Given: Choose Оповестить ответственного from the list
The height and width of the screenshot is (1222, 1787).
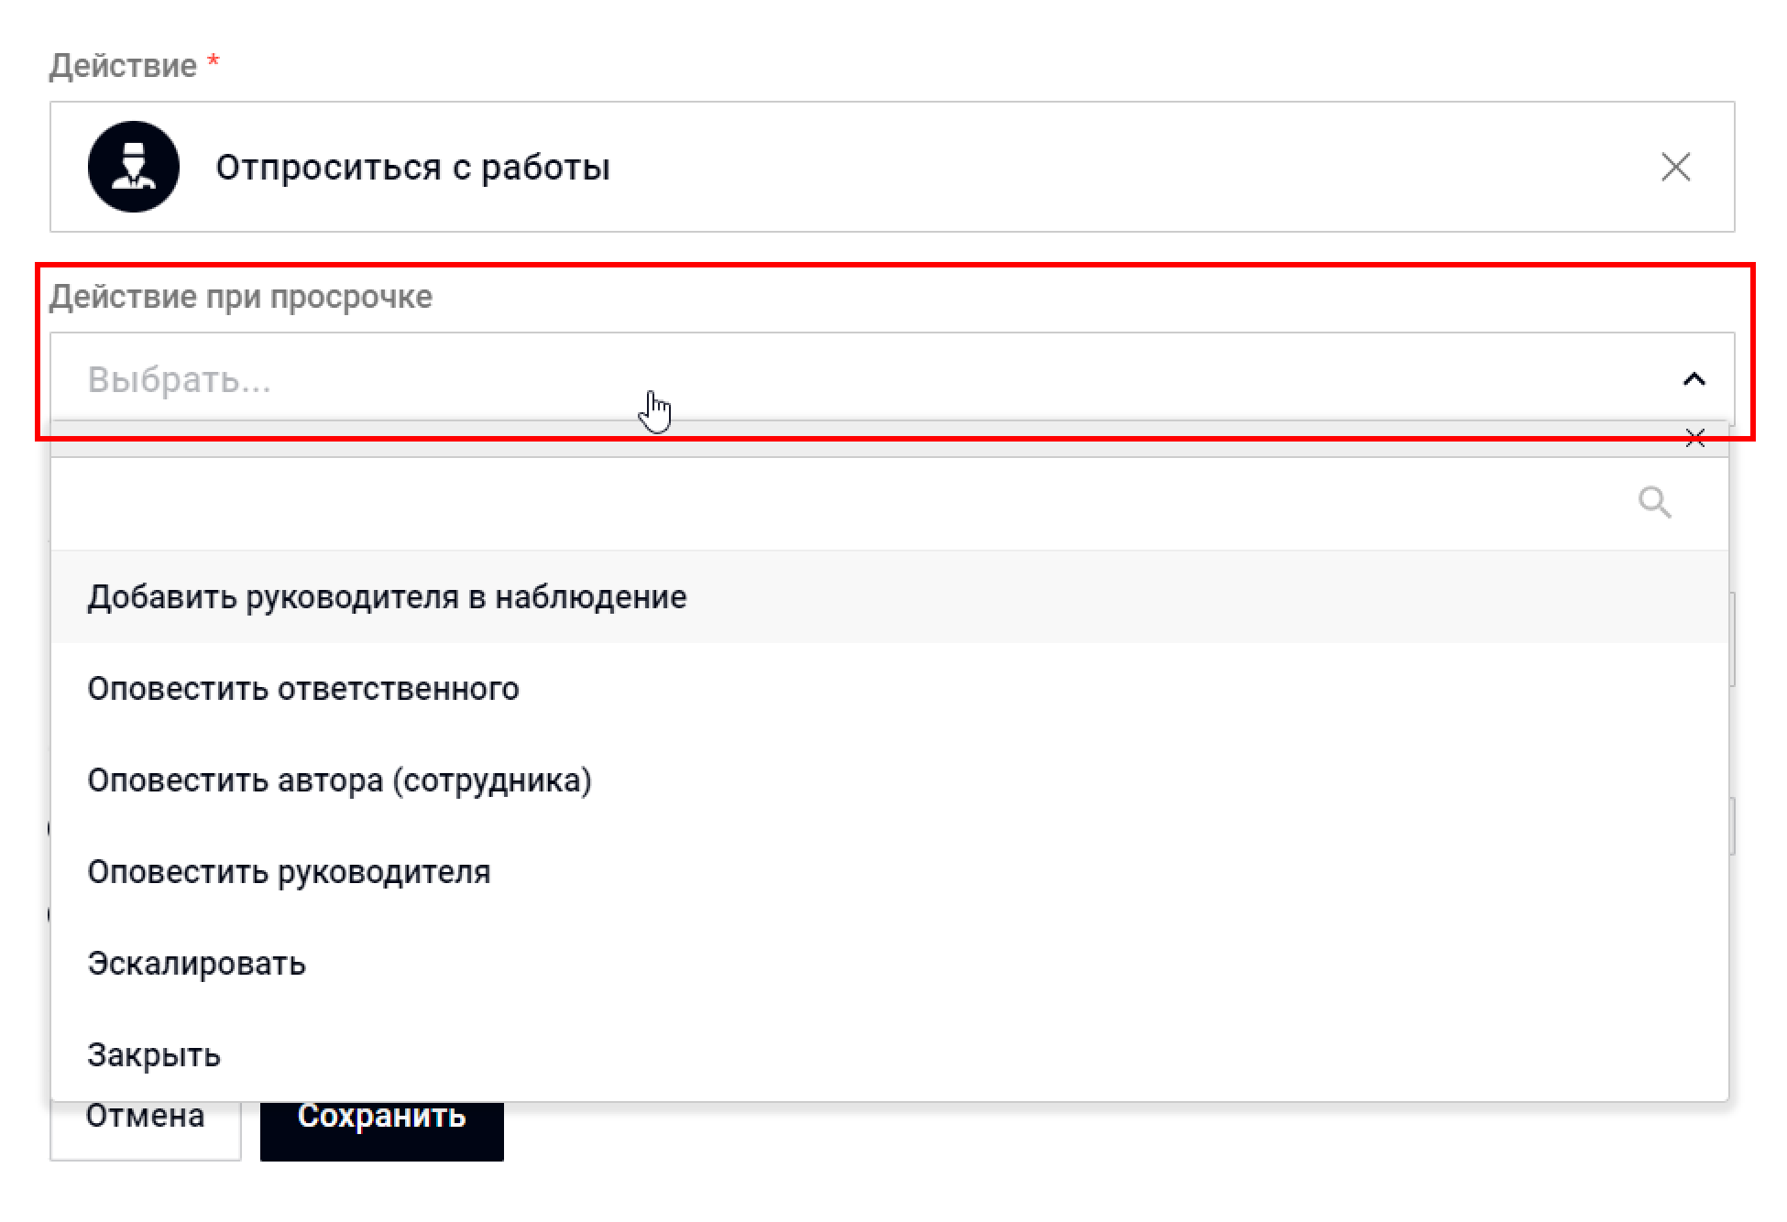Looking at the screenshot, I should click(303, 689).
